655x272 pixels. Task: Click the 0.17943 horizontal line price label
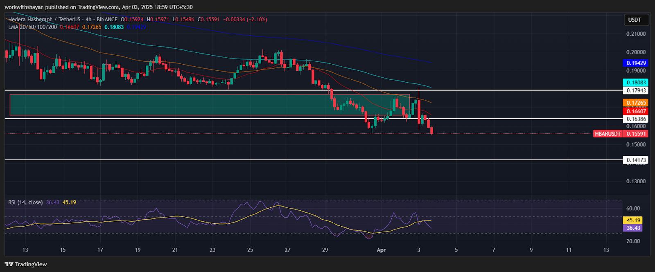636,90
